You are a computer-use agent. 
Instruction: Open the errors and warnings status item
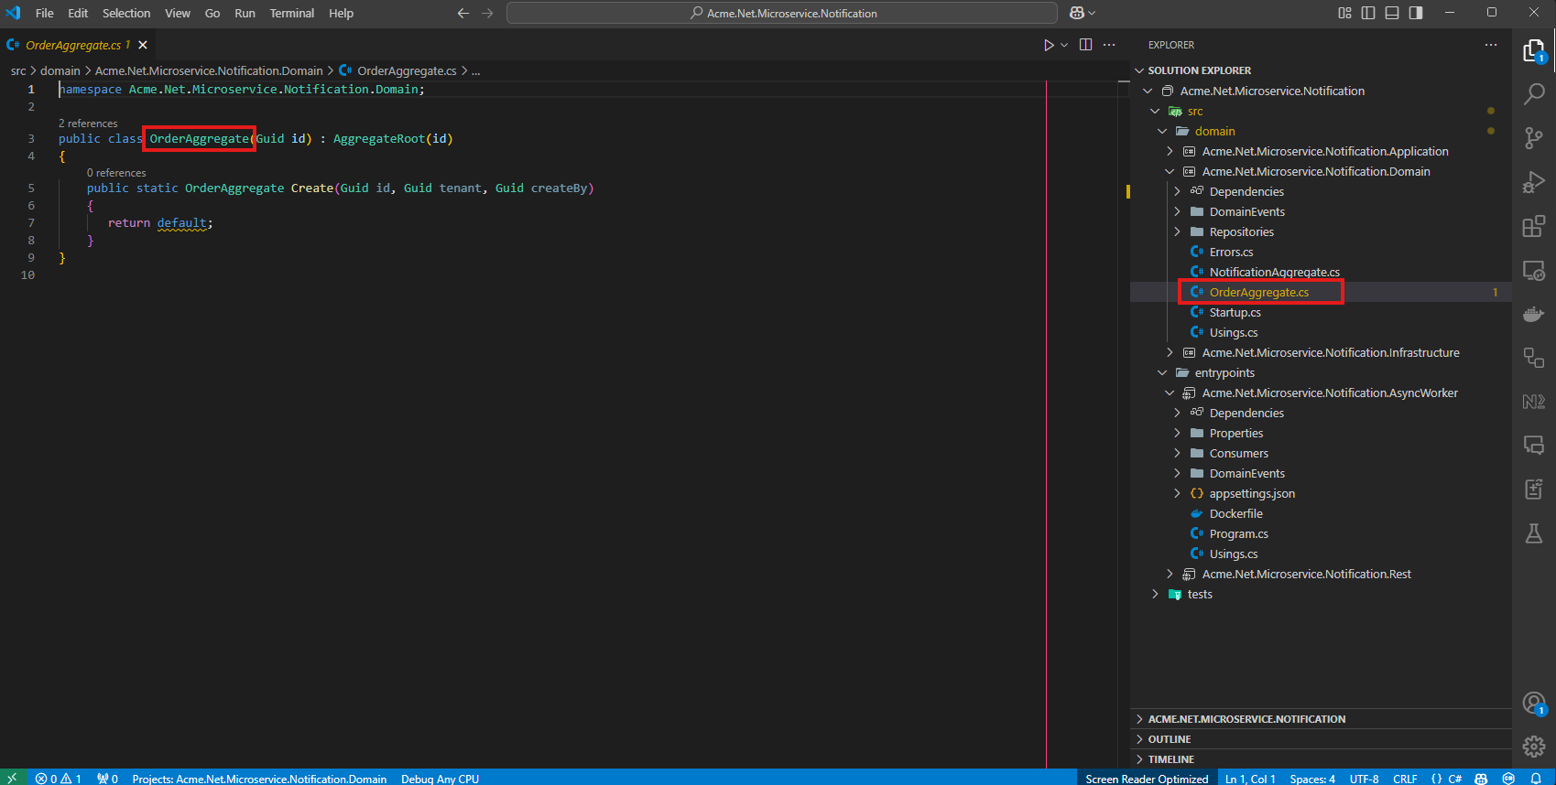tap(59, 779)
